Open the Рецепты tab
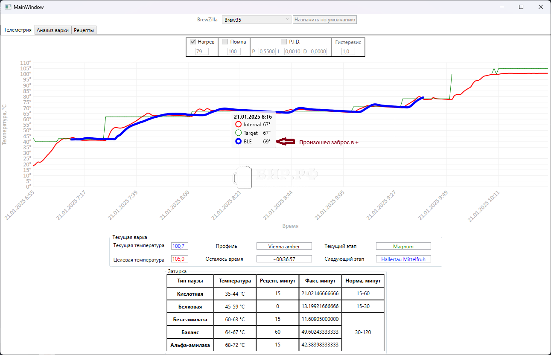Image resolution: width=551 pixels, height=355 pixels. coord(84,30)
